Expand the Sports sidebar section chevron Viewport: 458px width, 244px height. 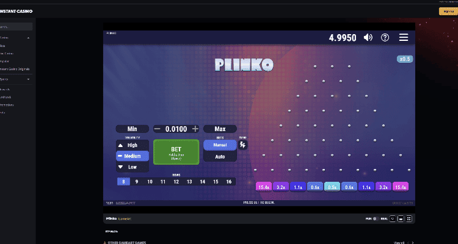coord(28,79)
